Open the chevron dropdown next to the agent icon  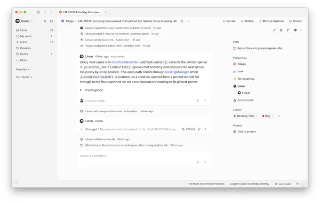click(301, 30)
